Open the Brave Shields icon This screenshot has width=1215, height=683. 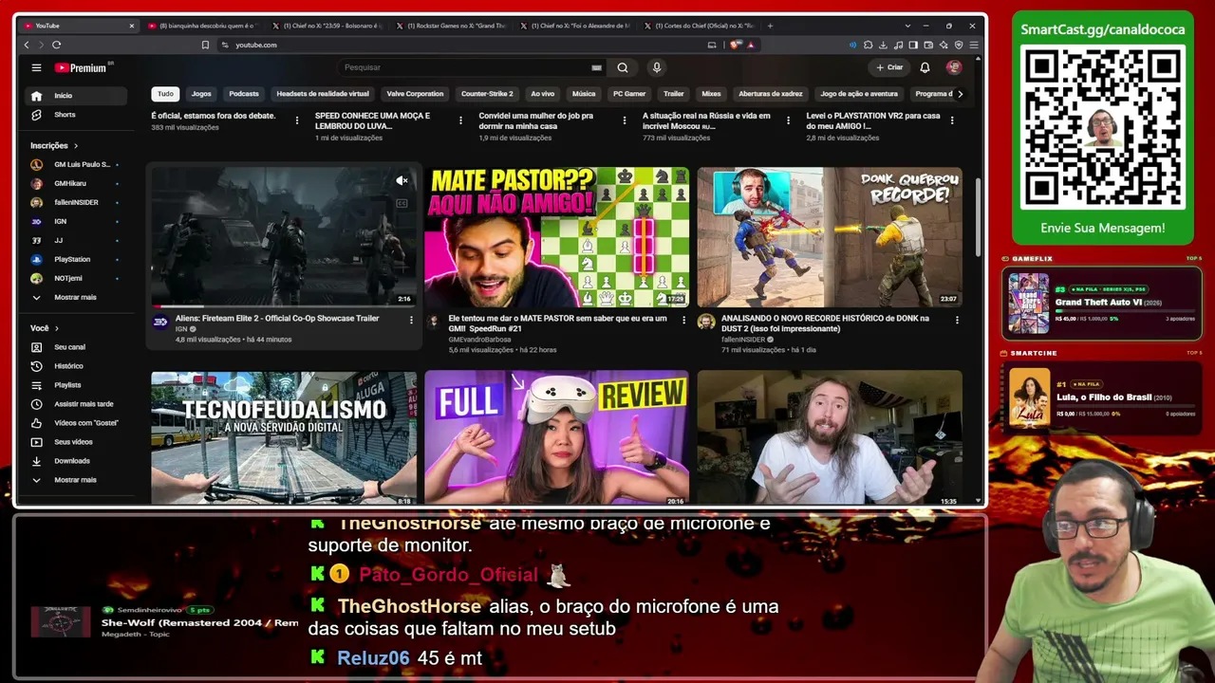tap(735, 45)
